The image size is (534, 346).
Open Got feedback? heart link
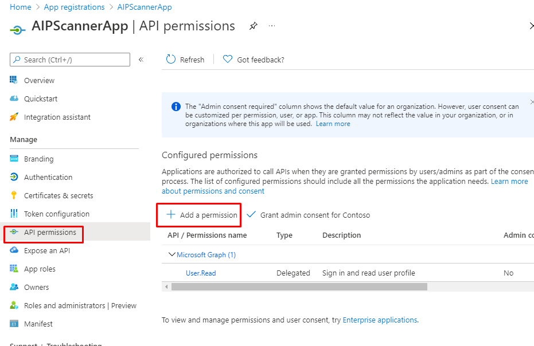[254, 60]
